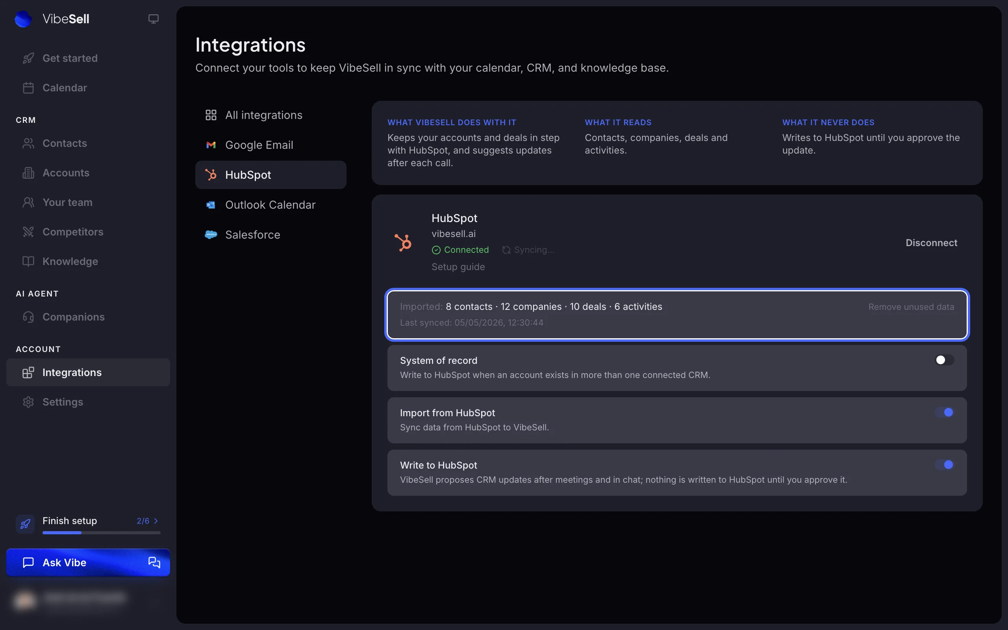This screenshot has width=1008, height=630.
Task: Click Remove unused data
Action: (x=911, y=307)
